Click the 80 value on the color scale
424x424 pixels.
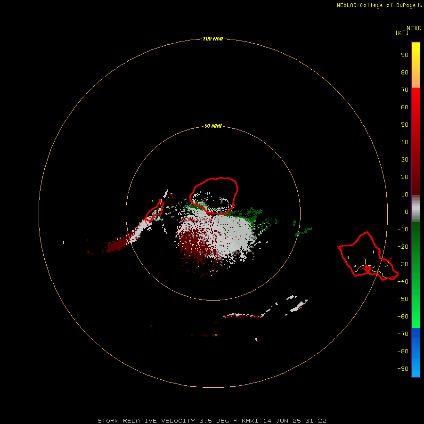(405, 72)
